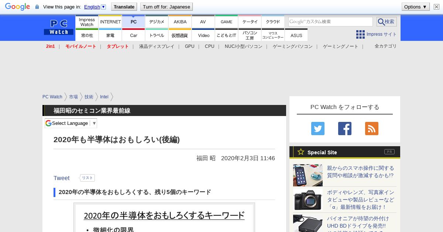Click the Special Site star icon
This screenshot has height=232, width=443.
point(301,152)
